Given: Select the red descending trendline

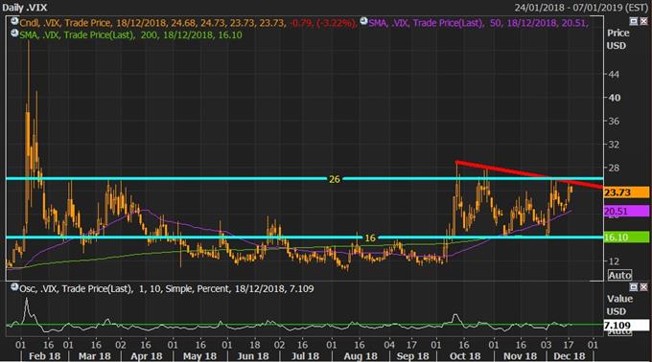Looking at the screenshot, I should [529, 174].
